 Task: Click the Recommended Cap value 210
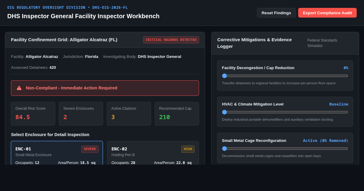(x=165, y=117)
